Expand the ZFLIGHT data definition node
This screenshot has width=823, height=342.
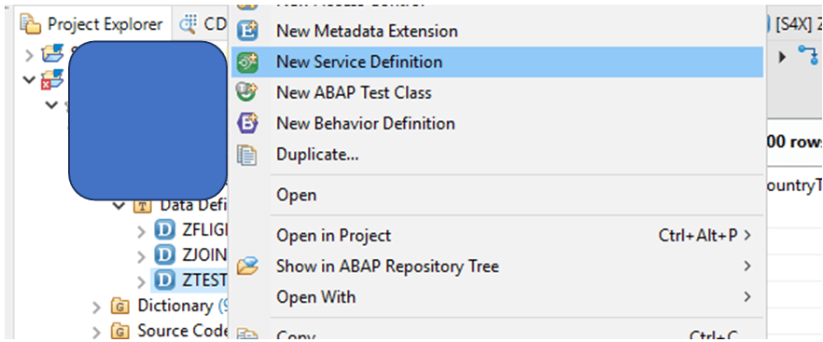(141, 230)
